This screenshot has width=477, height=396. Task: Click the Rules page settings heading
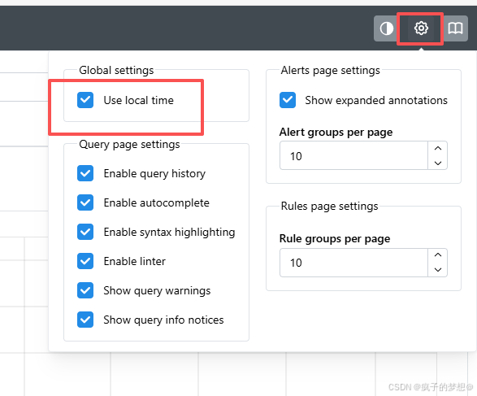pyautogui.click(x=329, y=206)
